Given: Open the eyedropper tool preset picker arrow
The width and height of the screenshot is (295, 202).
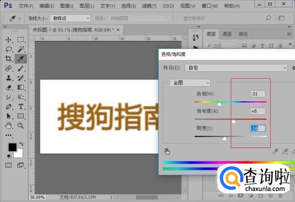Looking at the screenshot, I should pyautogui.click(x=20, y=19).
